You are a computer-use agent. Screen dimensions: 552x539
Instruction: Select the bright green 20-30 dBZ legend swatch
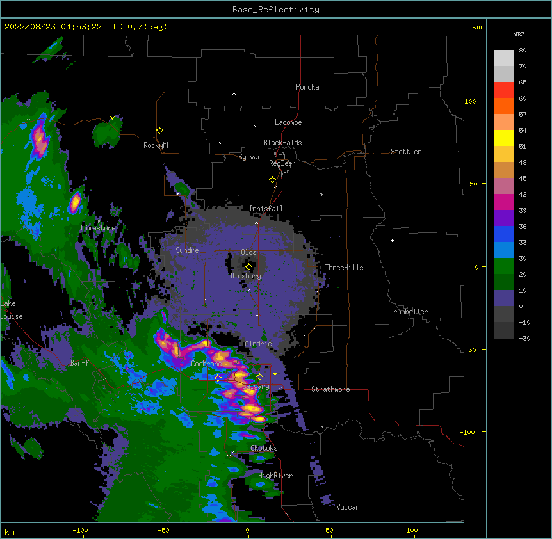pyautogui.click(x=503, y=266)
